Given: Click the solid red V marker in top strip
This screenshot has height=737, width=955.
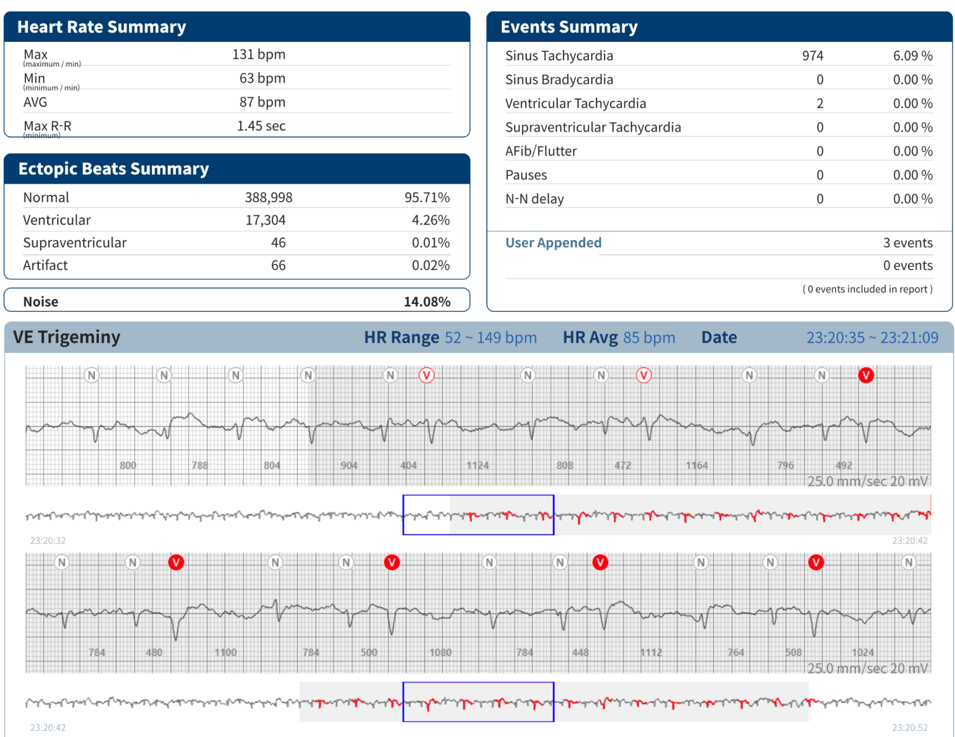Looking at the screenshot, I should 865,375.
